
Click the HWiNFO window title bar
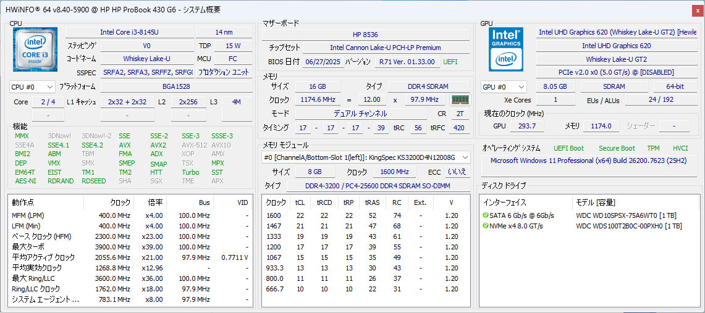309,9
